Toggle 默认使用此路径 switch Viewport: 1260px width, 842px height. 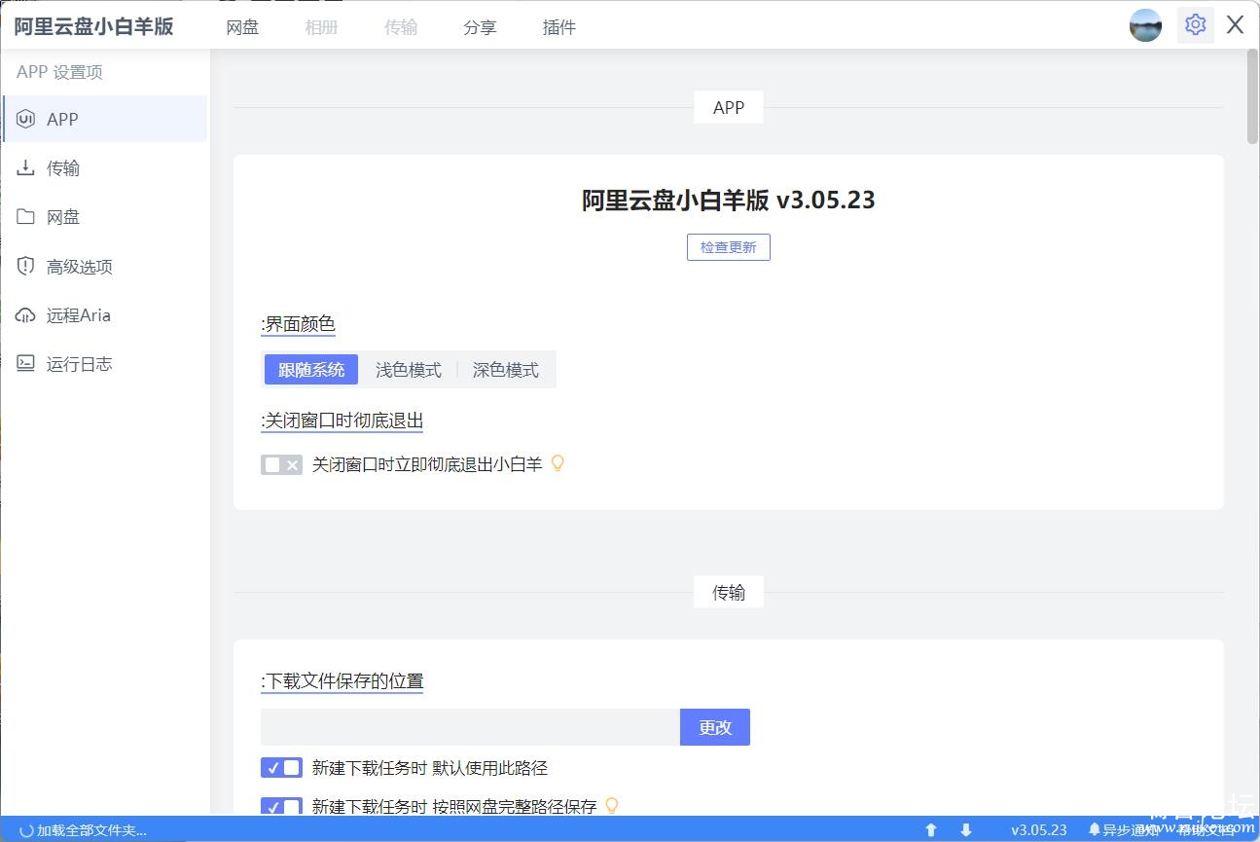pos(281,768)
